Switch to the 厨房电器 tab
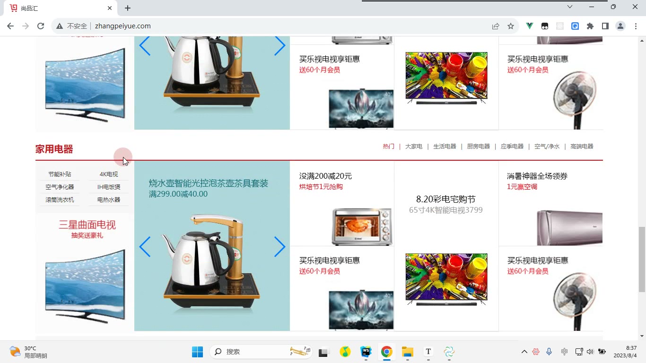Screen dimensions: 646x363 479,147
